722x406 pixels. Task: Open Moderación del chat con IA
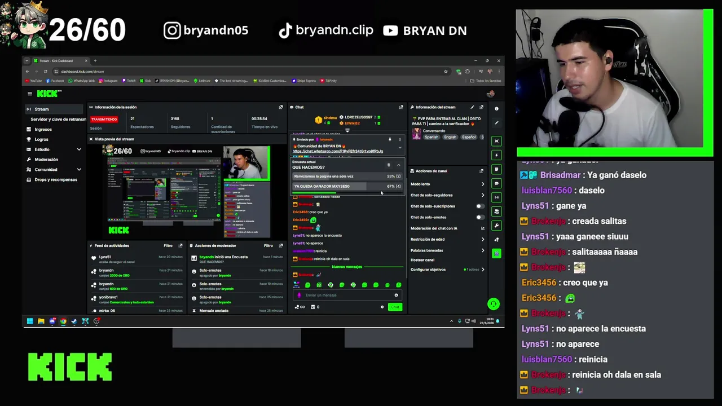(447, 228)
